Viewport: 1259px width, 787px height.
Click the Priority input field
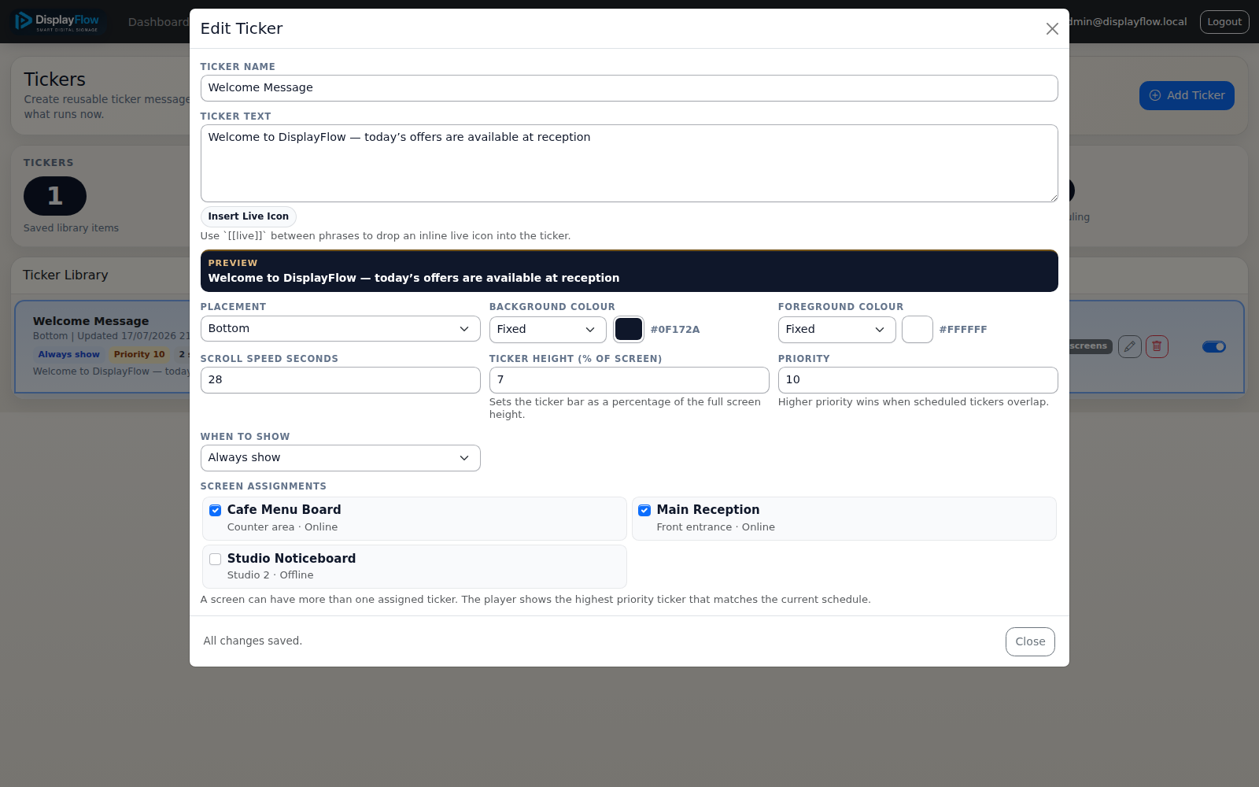point(917,380)
